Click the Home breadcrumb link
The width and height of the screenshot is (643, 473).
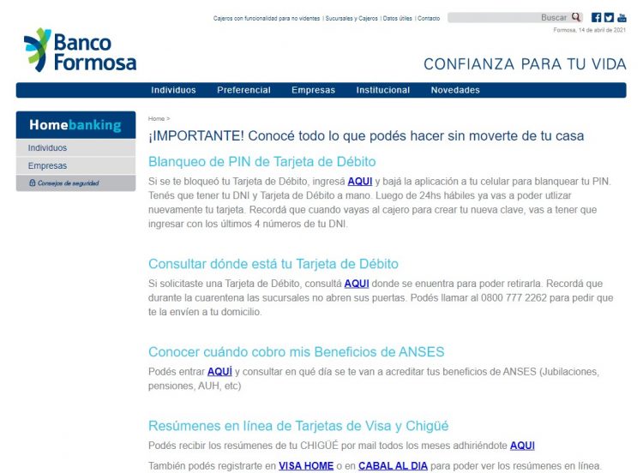click(156, 118)
